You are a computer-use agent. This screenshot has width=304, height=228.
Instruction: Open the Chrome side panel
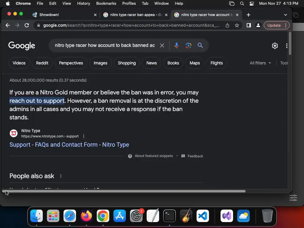point(249,25)
